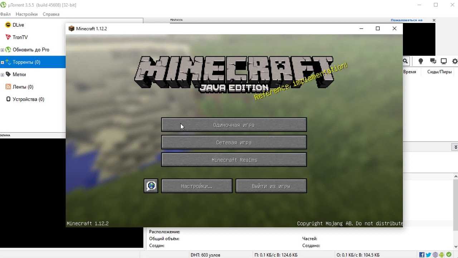This screenshot has height=258, width=458.
Task: Click the Сетевая игра button
Action: pyautogui.click(x=234, y=143)
